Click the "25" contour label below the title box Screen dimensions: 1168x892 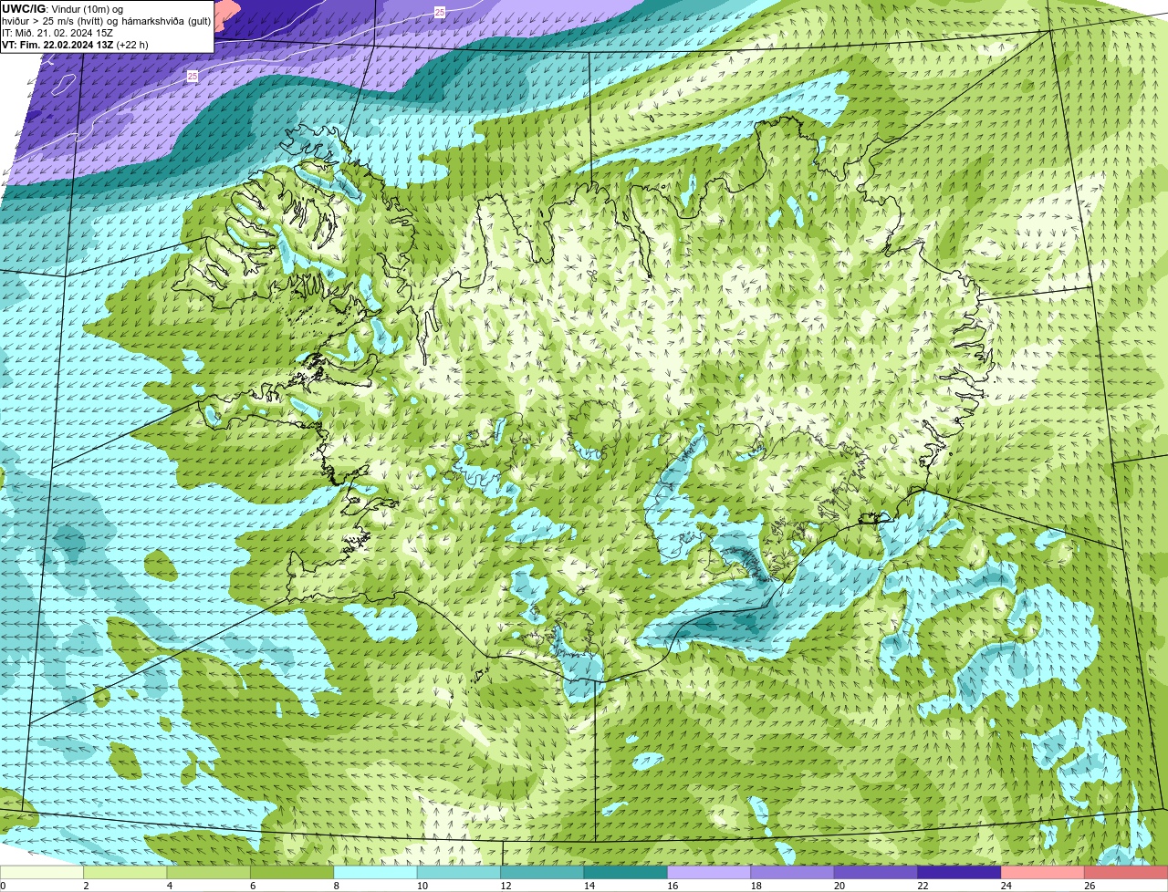pyautogui.click(x=193, y=77)
